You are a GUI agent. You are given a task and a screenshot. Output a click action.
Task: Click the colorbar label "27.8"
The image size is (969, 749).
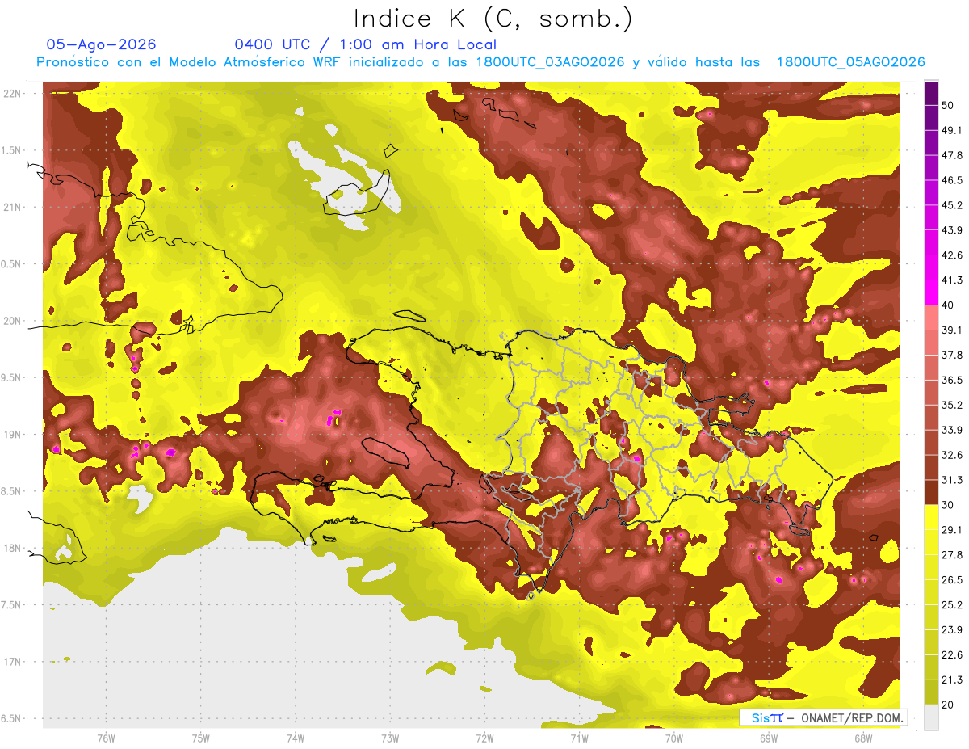pyautogui.click(x=952, y=554)
